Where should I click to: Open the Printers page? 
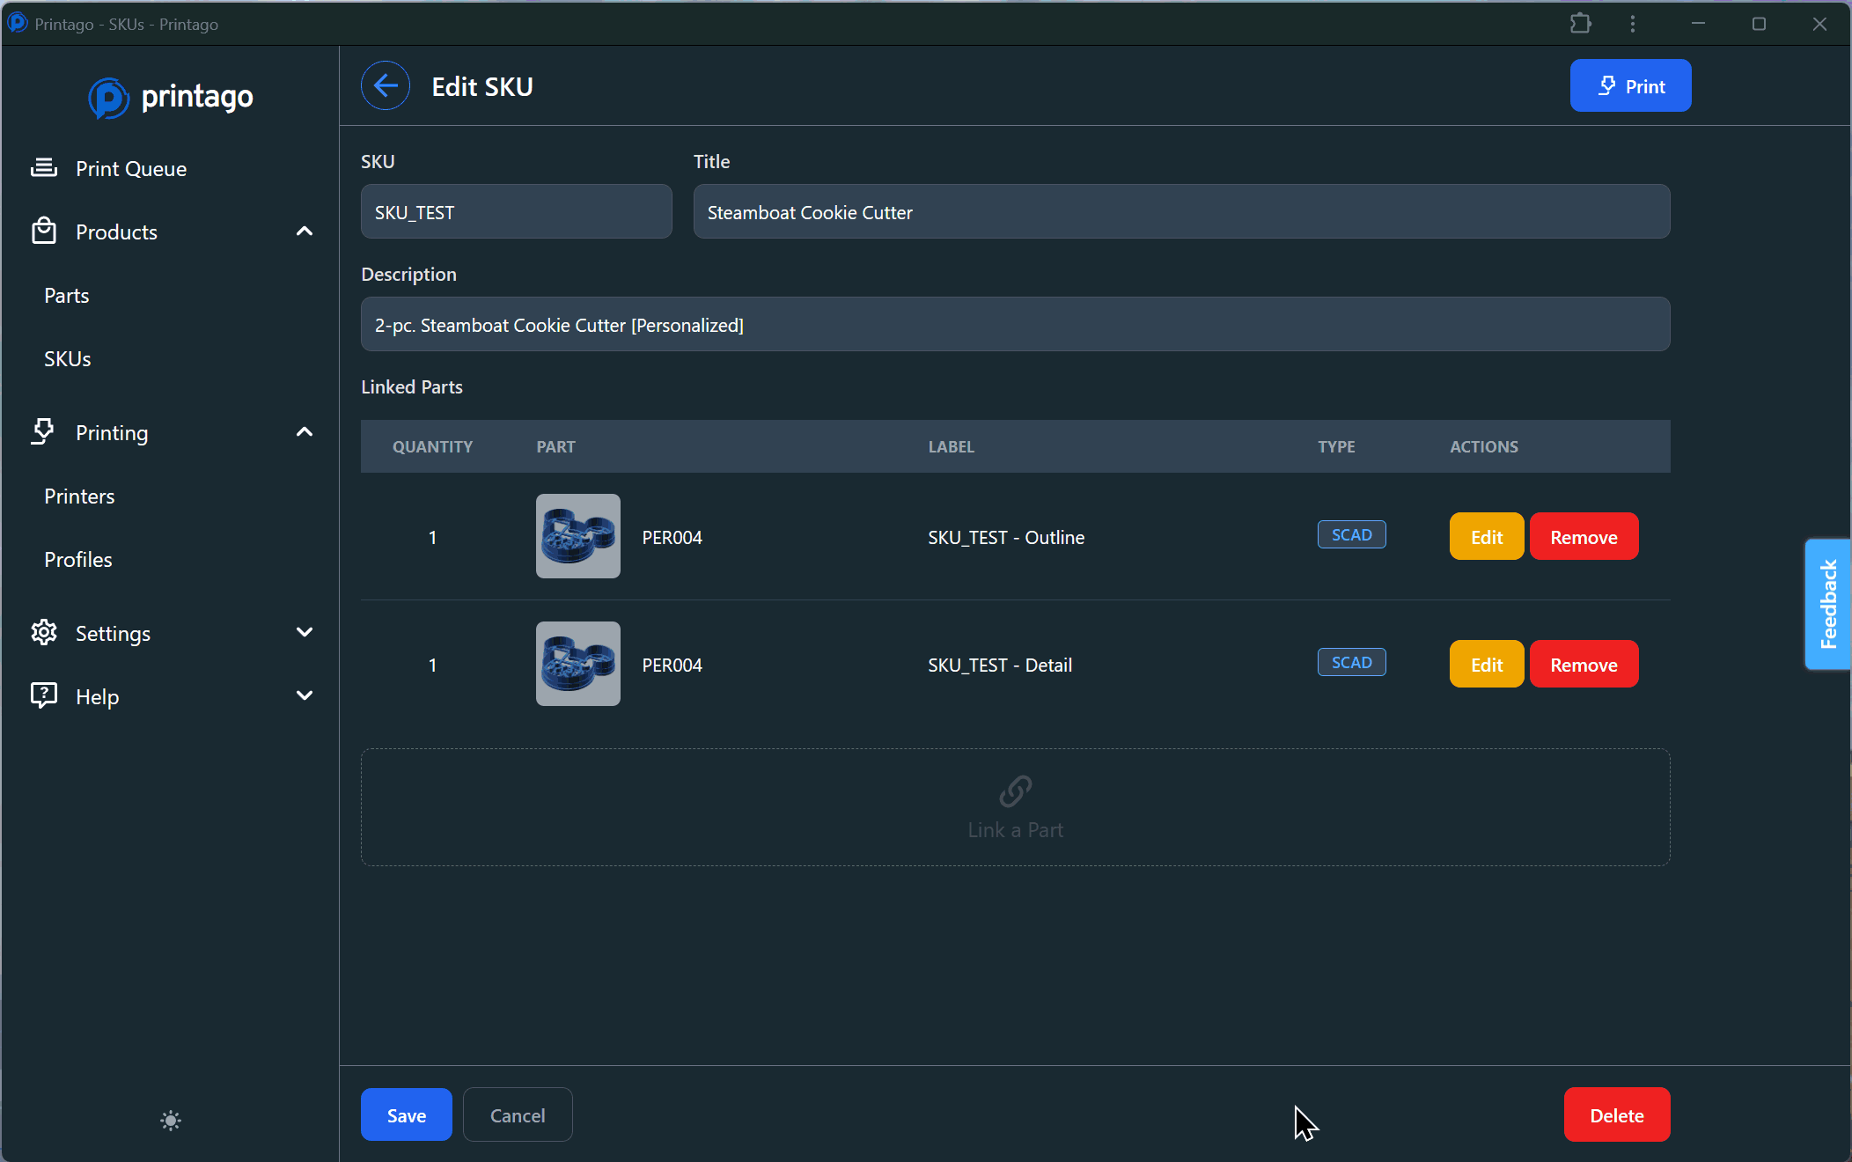coord(79,496)
